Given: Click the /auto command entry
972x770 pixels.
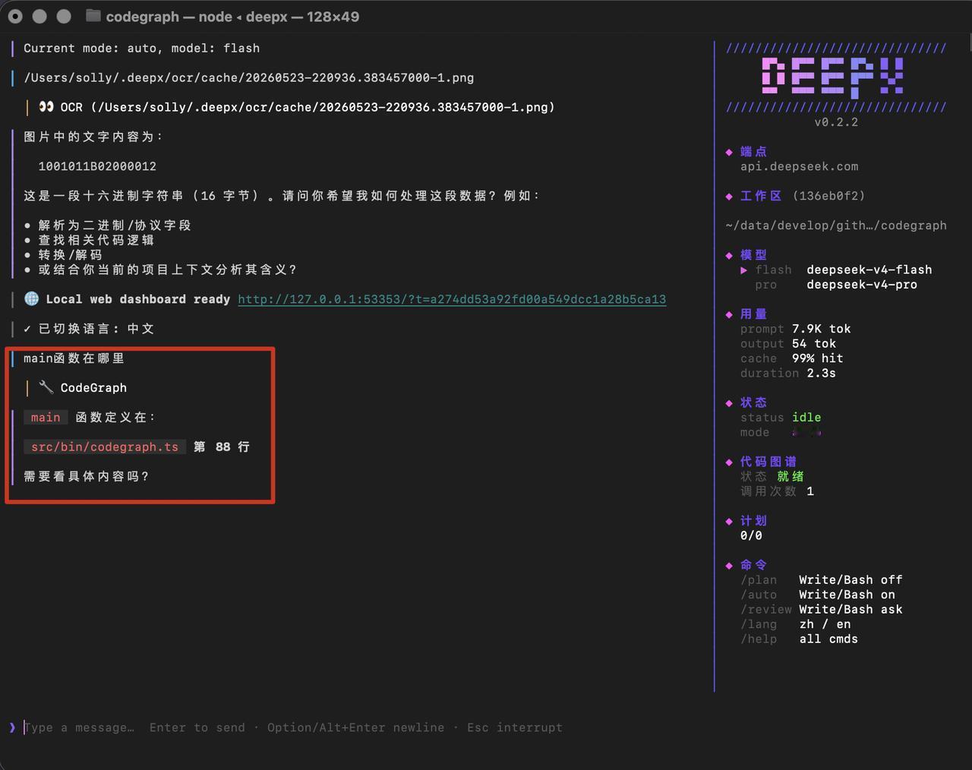Looking at the screenshot, I should pyautogui.click(x=818, y=595).
